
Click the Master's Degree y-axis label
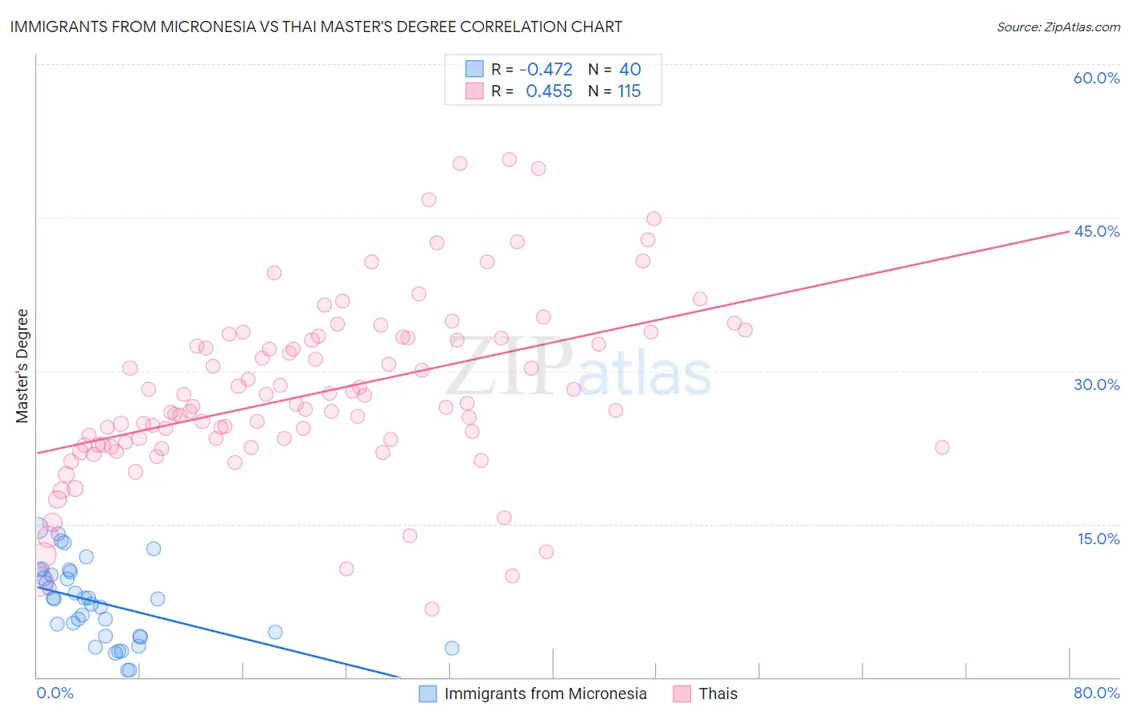click(23, 366)
